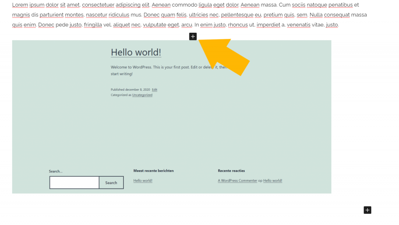Click the "A WordPress Commenter" link
399x225 pixels.
[x=237, y=181]
